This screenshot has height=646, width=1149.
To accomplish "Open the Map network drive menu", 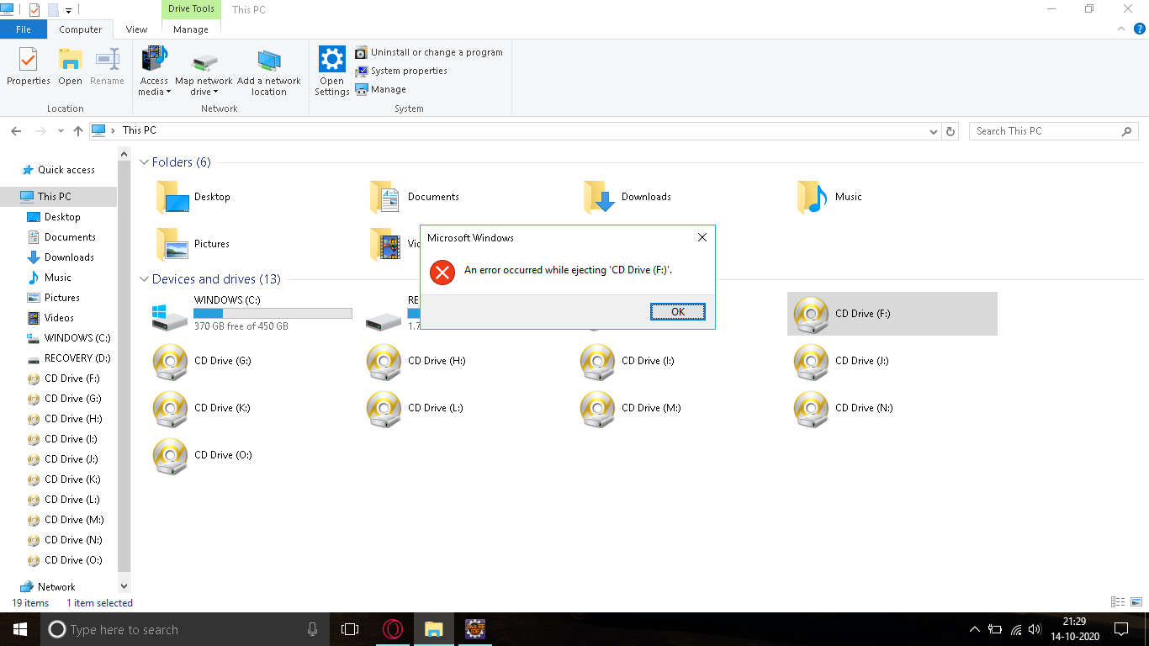I will pos(204,71).
